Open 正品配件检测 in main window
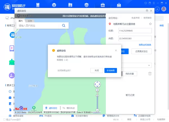Image resolution: width=169 pixels, height=122 pixels. tap(142, 116)
